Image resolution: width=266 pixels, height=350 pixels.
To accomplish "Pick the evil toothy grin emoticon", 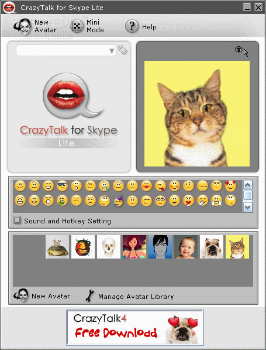I will (x=20, y=201).
